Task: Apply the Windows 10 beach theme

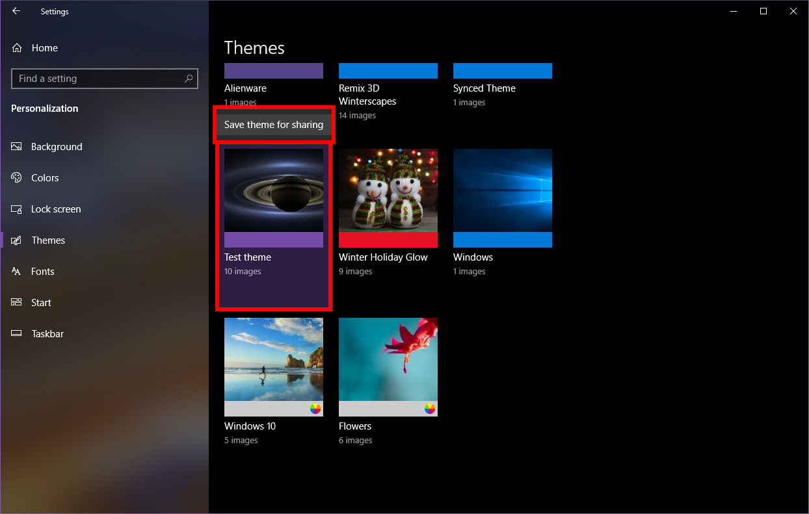Action: pyautogui.click(x=274, y=359)
